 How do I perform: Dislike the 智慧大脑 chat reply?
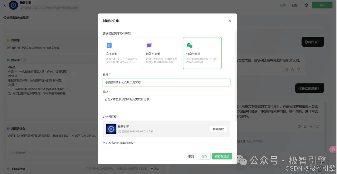click(298, 70)
